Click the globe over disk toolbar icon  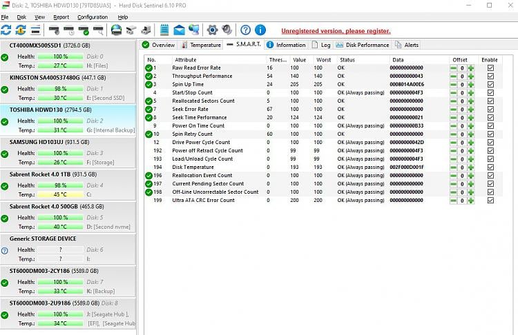click(x=116, y=30)
